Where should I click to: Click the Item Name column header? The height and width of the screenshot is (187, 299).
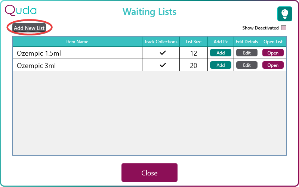tap(77, 42)
